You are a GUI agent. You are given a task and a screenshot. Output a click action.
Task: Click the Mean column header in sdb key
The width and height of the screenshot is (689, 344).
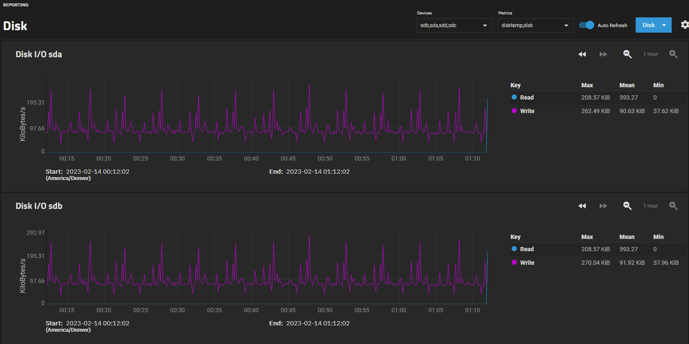tap(627, 237)
